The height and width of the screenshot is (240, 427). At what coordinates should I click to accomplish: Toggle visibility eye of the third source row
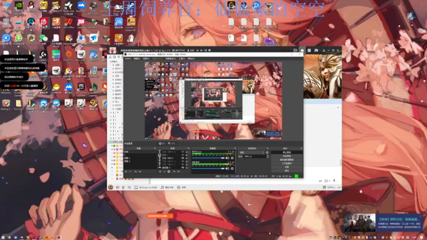click(183, 158)
